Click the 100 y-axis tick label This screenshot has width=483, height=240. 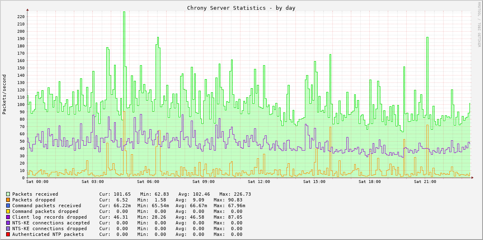pyautogui.click(x=21, y=105)
